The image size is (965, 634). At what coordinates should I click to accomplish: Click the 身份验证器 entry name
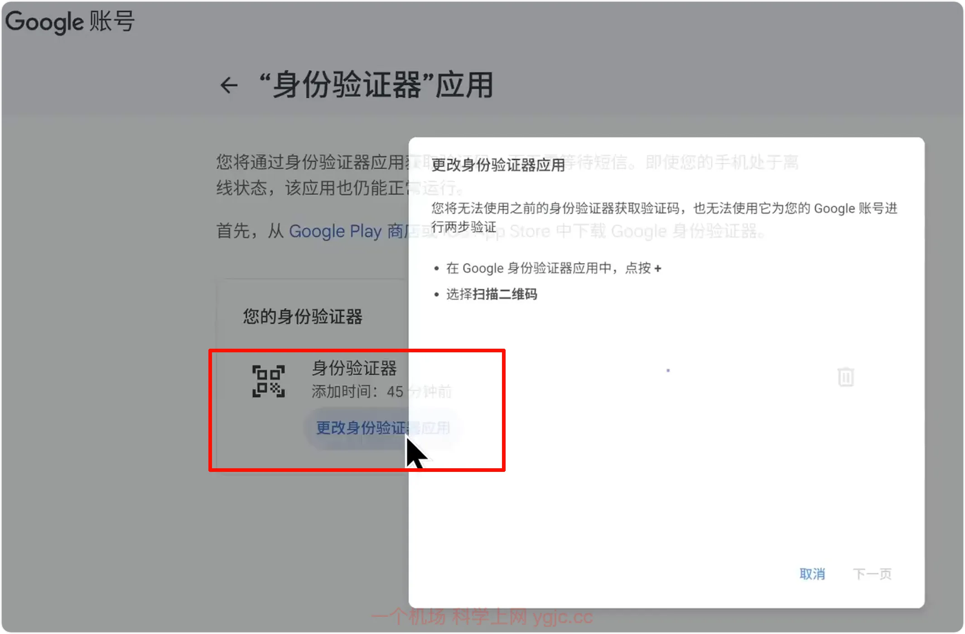click(x=354, y=368)
